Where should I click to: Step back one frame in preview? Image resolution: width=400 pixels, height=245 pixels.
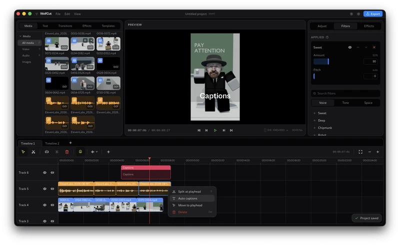tap(206, 130)
